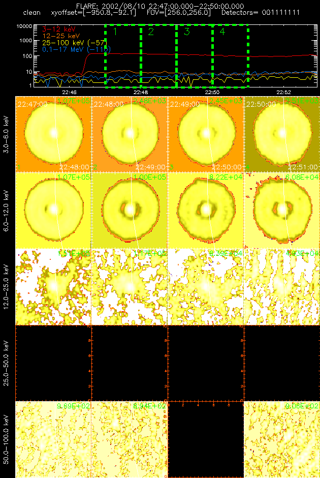Click the 2.48E+03 peak value
This screenshot has height=478, width=320.
coord(150,101)
